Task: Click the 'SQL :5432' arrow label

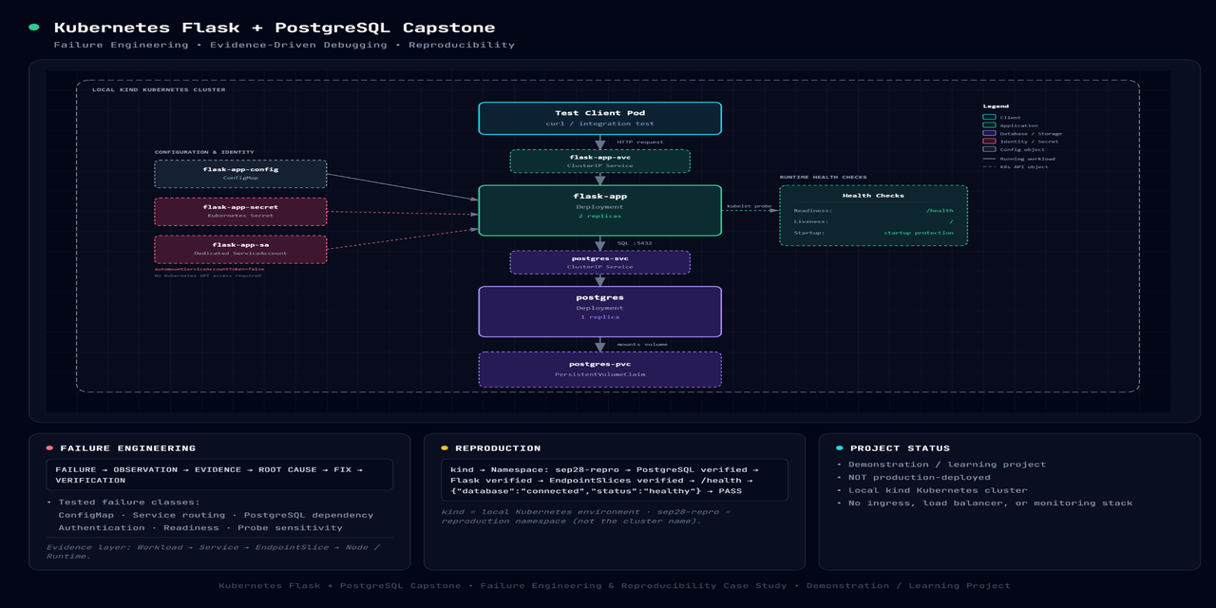Action: pos(635,243)
